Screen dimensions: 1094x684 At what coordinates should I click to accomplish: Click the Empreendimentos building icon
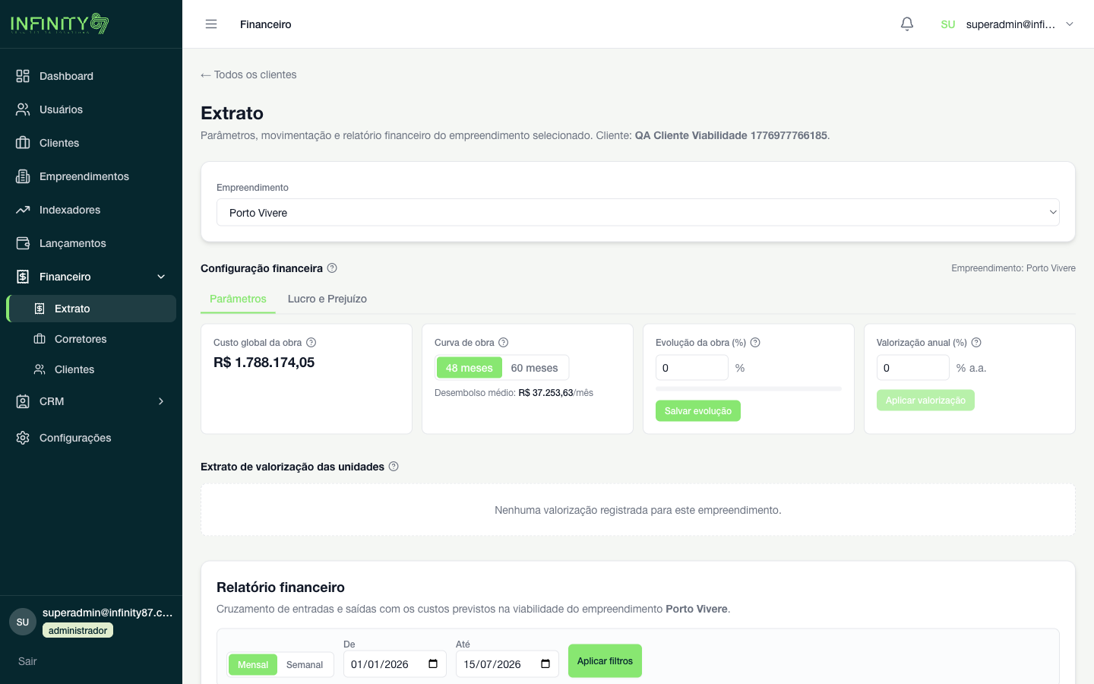pyautogui.click(x=23, y=176)
